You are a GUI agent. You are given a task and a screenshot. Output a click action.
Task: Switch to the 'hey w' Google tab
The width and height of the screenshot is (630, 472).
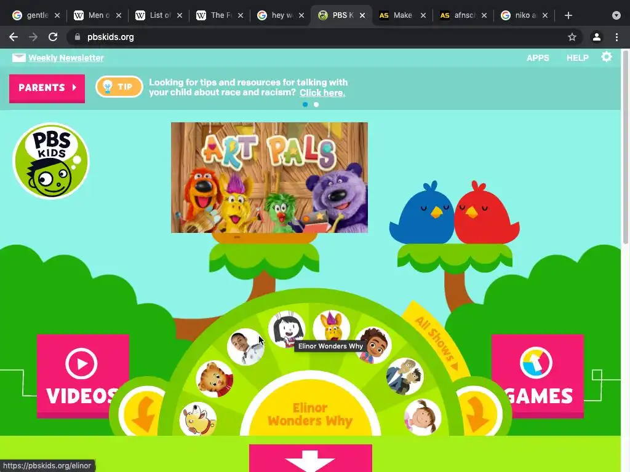pos(281,15)
